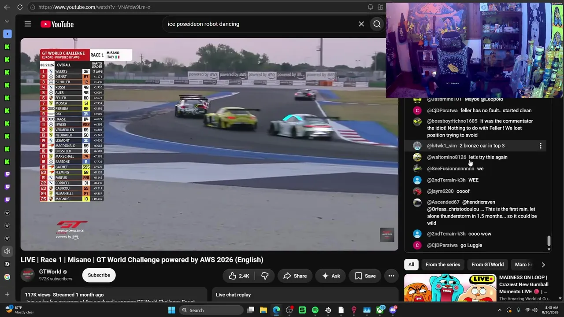Dislike the GT World Challenge video
564x317 pixels.
(265, 276)
